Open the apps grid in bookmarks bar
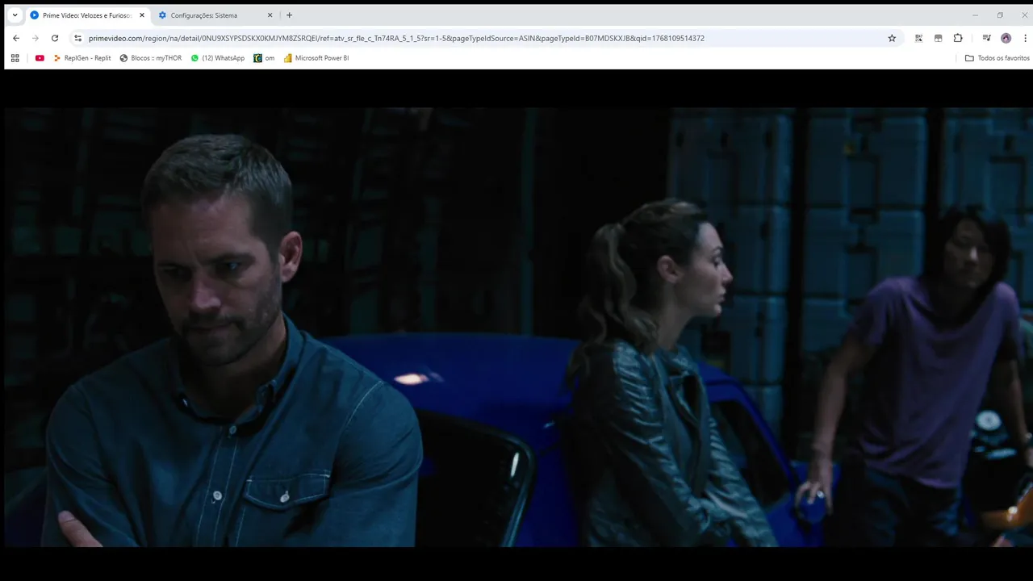The width and height of the screenshot is (1033, 581). click(x=15, y=58)
